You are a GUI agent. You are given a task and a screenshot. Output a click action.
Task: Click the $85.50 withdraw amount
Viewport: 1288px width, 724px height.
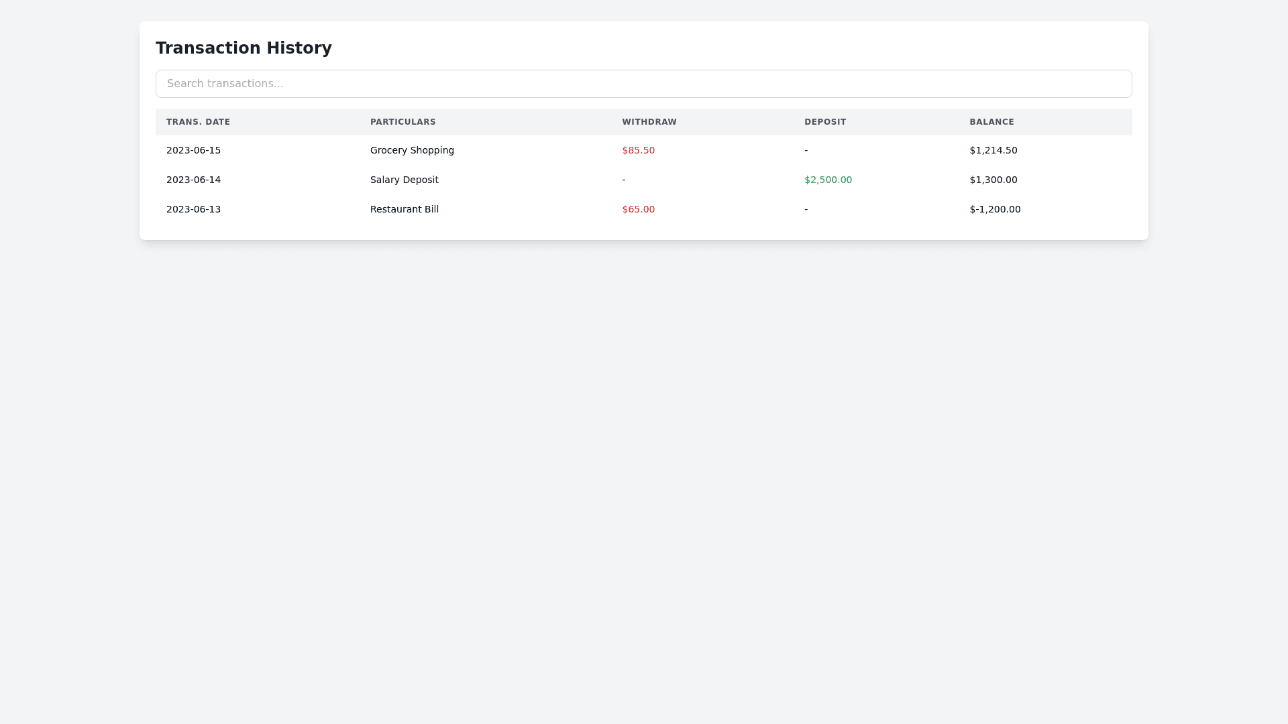pyautogui.click(x=638, y=150)
